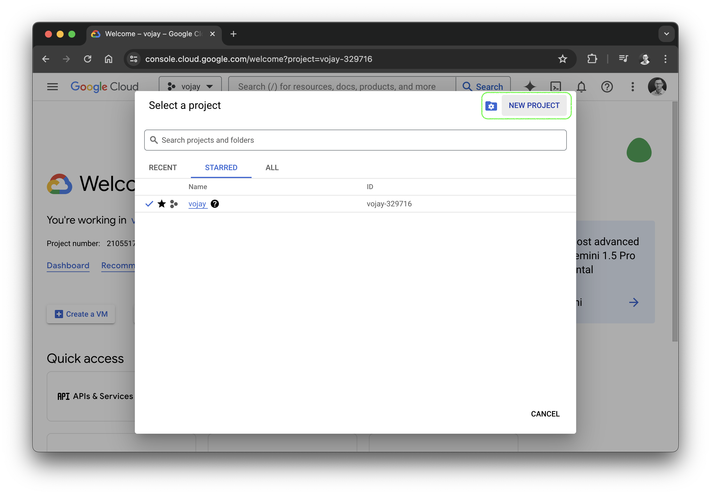This screenshot has height=495, width=711.
Task: Switch to the RECENT tab
Action: point(163,168)
